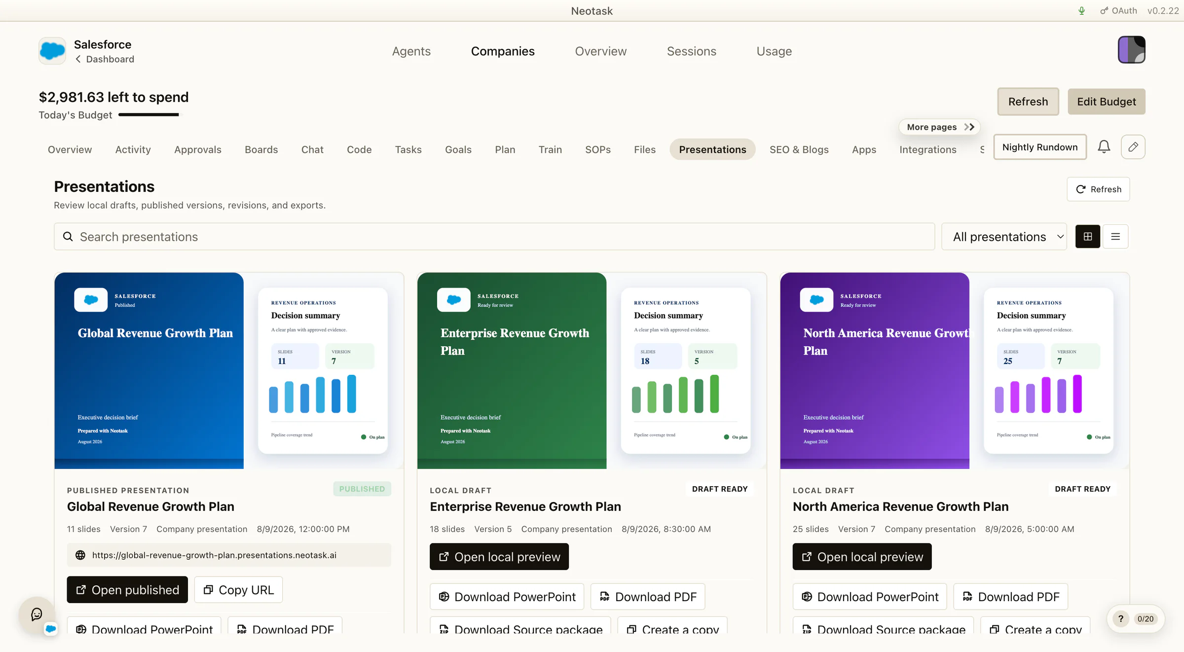Viewport: 1184px width, 652px height.
Task: Click Today's Budget progress bar
Action: pos(149,115)
